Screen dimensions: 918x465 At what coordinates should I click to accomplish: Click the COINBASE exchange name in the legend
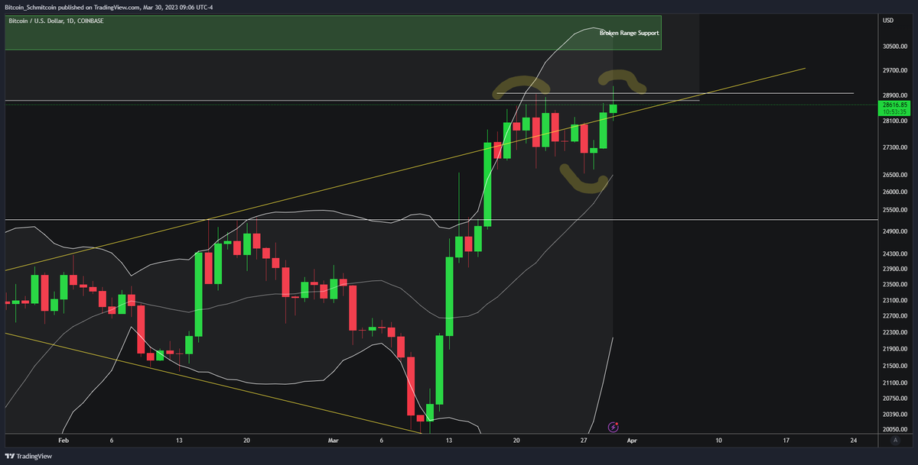[90, 21]
